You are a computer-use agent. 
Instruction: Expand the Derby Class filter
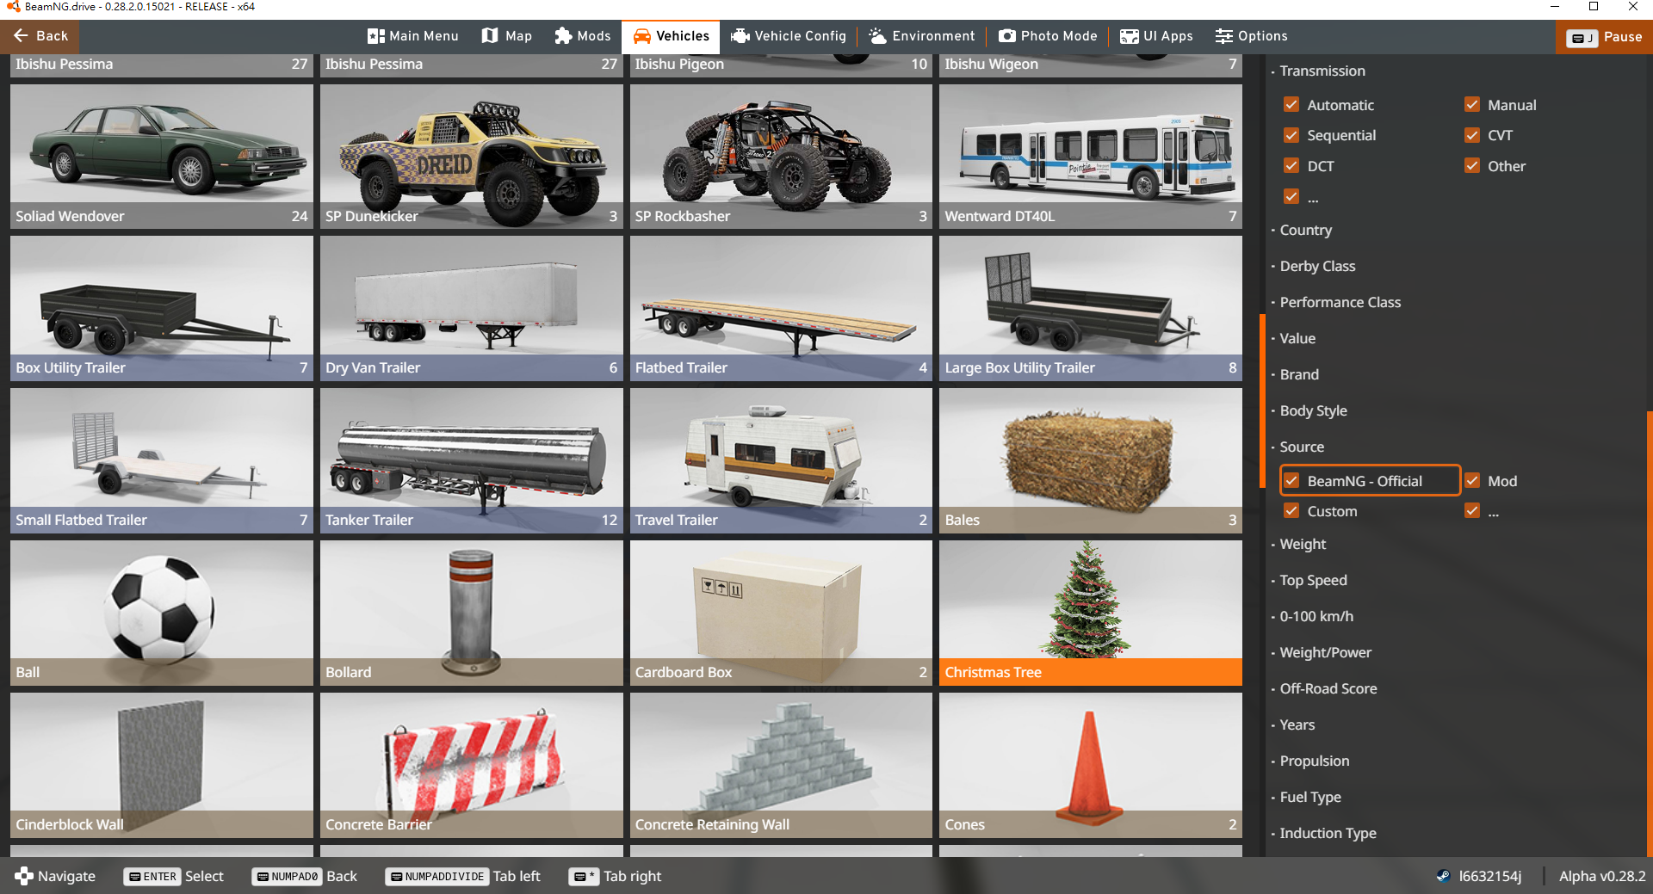(x=1317, y=266)
